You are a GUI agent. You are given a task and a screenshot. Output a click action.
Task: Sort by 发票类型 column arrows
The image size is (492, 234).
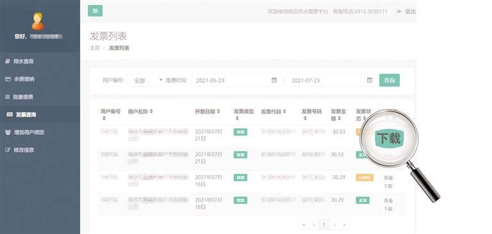(237, 119)
